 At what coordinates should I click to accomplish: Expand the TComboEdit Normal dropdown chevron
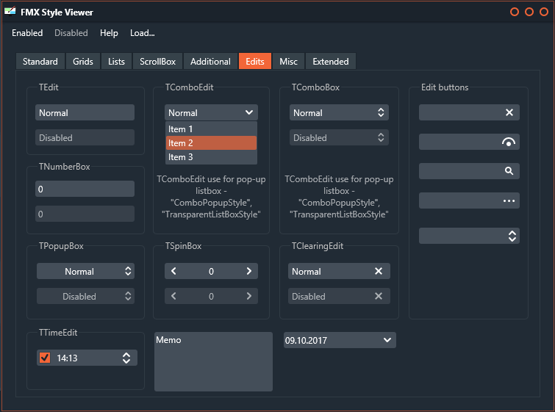248,112
